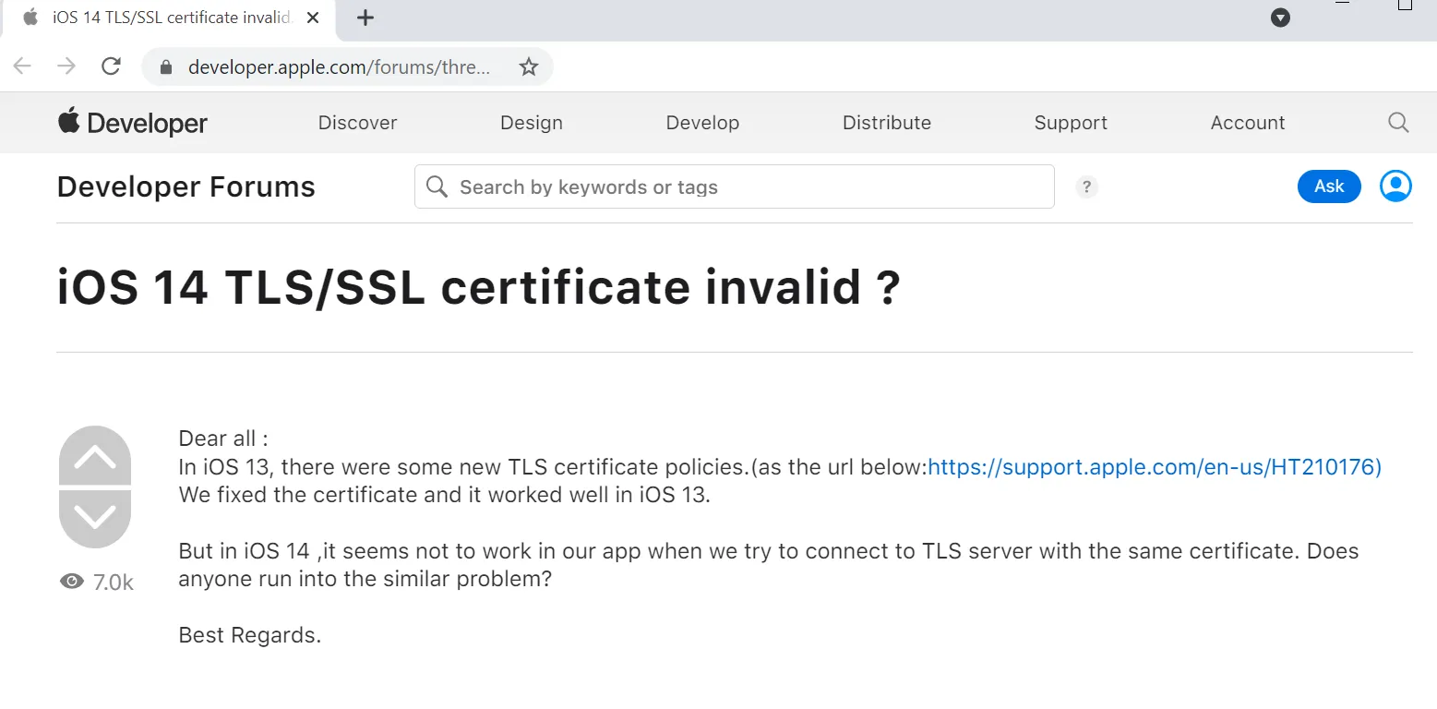Focus the keywords or tags search field

coord(735,186)
